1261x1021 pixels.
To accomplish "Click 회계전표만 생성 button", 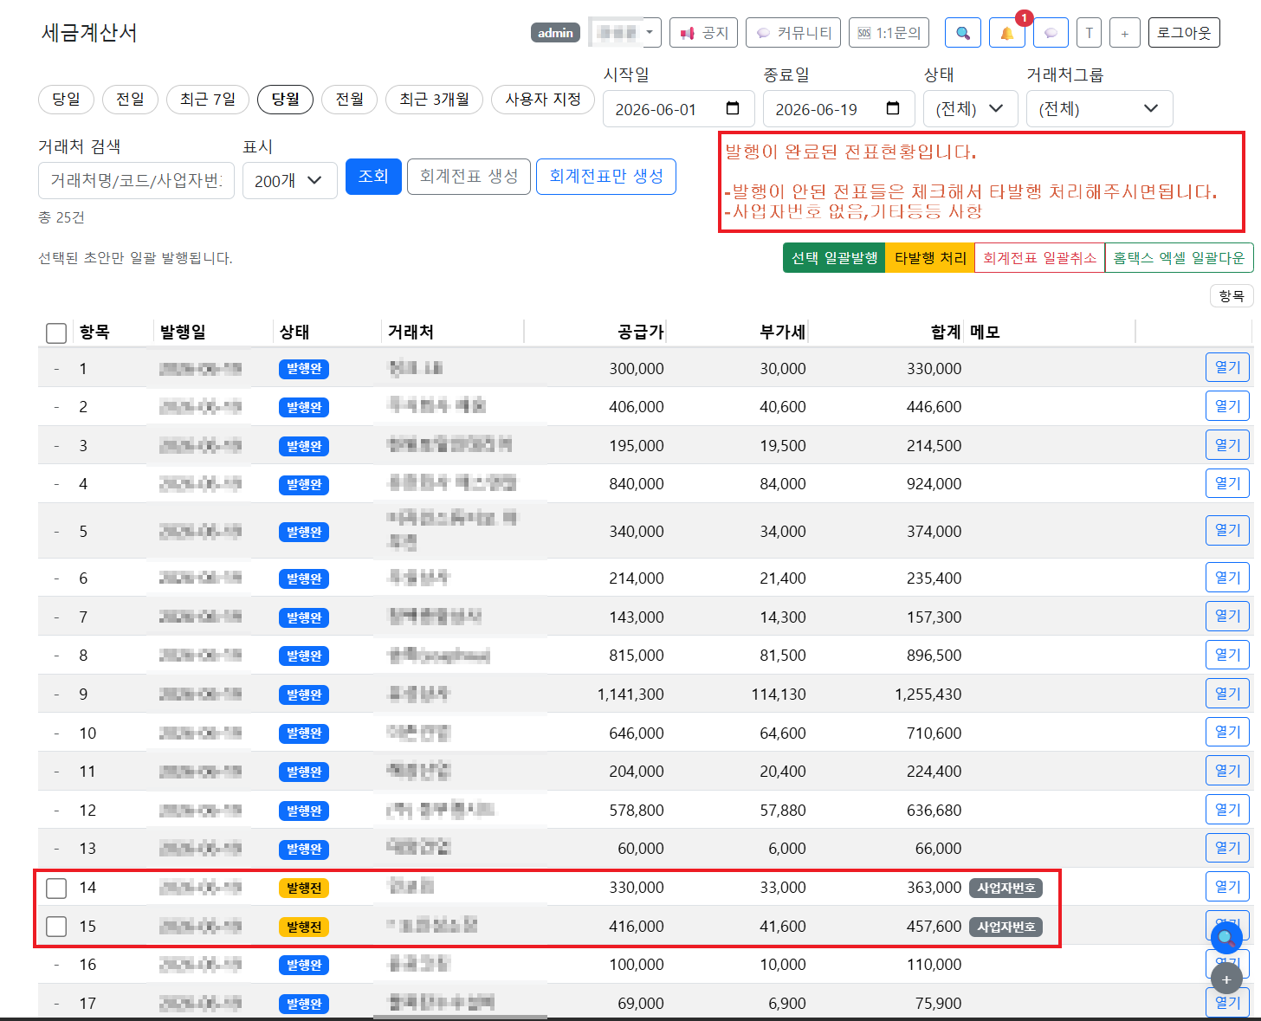I will 606,177.
